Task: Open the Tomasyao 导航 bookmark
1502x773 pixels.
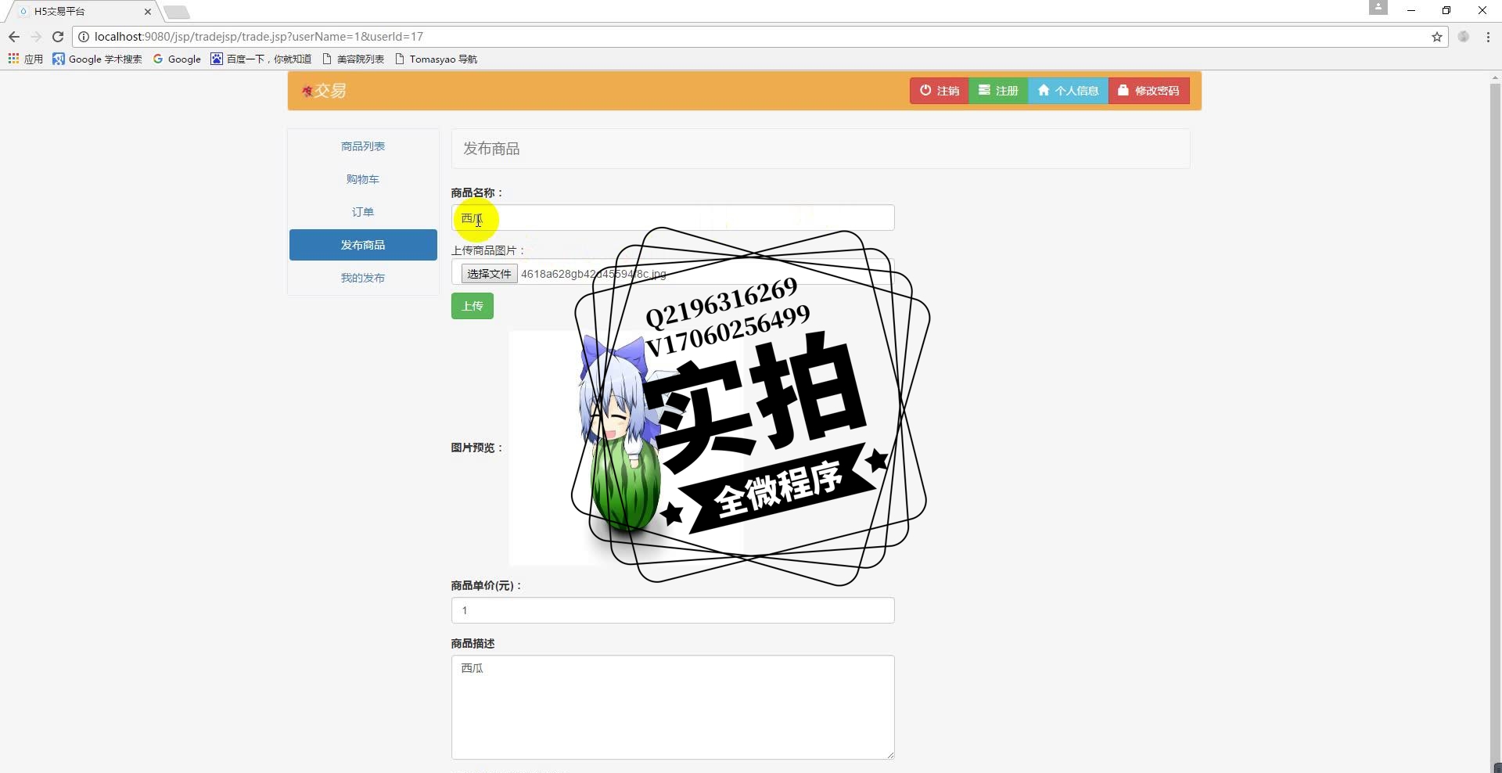Action: click(437, 59)
